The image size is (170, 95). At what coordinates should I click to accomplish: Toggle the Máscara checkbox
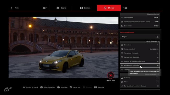click(157, 78)
